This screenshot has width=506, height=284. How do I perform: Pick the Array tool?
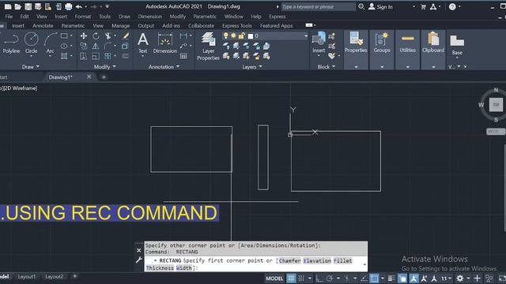(108, 56)
